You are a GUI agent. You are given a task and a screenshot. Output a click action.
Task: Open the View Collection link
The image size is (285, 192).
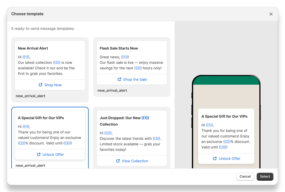pos(135,161)
